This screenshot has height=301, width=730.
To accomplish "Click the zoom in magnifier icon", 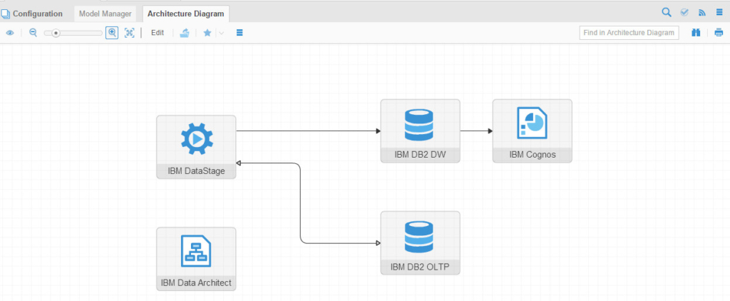I will click(112, 33).
